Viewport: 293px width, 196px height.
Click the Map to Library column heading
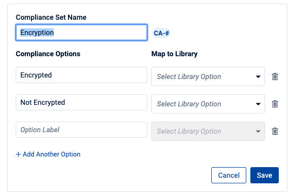174,54
